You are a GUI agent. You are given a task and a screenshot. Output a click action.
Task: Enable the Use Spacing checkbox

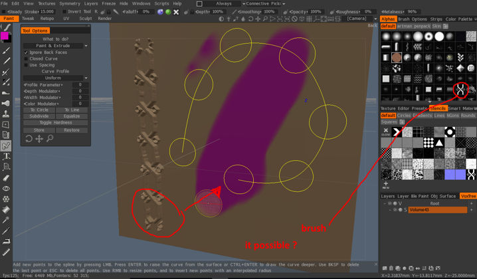[x=27, y=65]
